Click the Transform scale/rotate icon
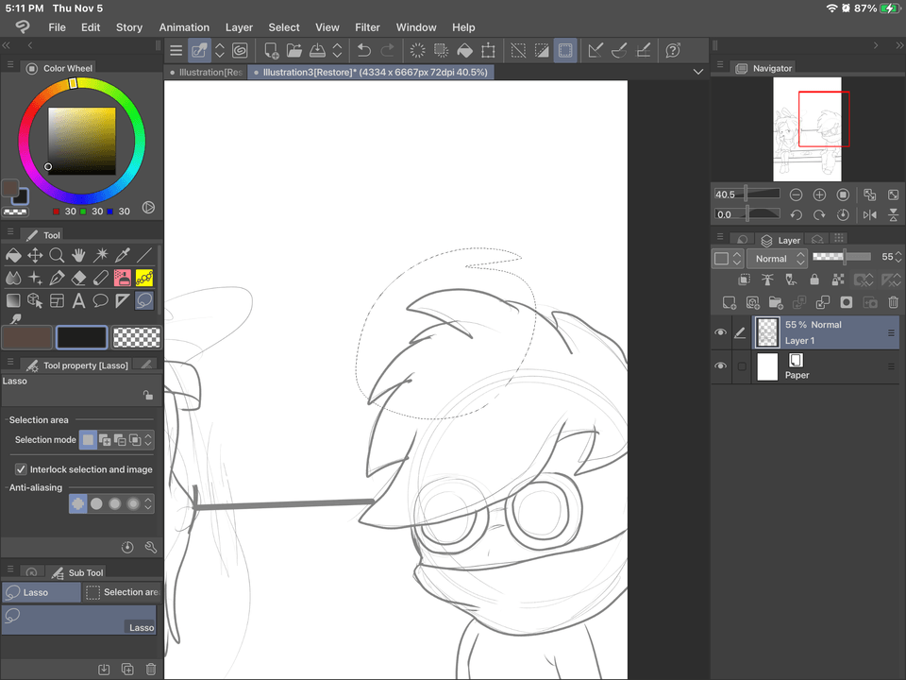The height and width of the screenshot is (680, 906). [488, 50]
